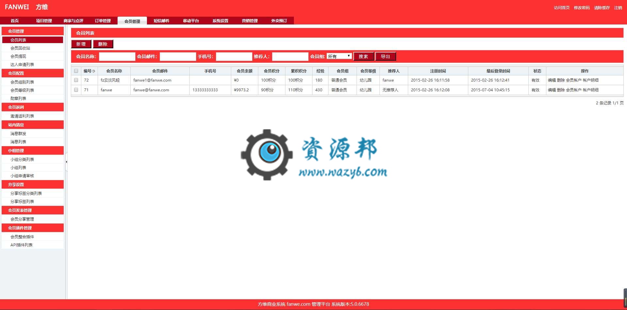The image size is (627, 310).
Task: Click the 搜索 button
Action: (x=363, y=56)
